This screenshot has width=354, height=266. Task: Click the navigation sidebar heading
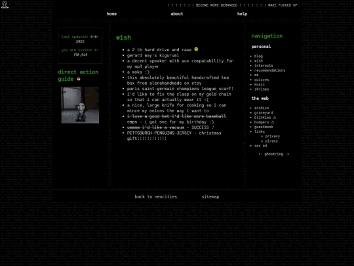coord(267,36)
